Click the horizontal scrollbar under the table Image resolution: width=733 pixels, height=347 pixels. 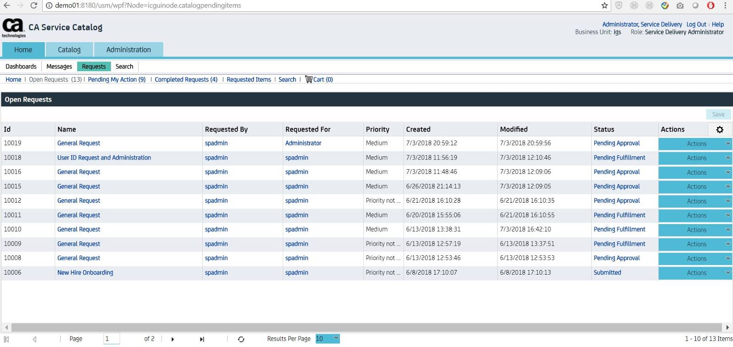367,327
